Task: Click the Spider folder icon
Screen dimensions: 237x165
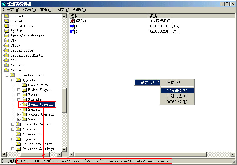Action: click(7, 31)
